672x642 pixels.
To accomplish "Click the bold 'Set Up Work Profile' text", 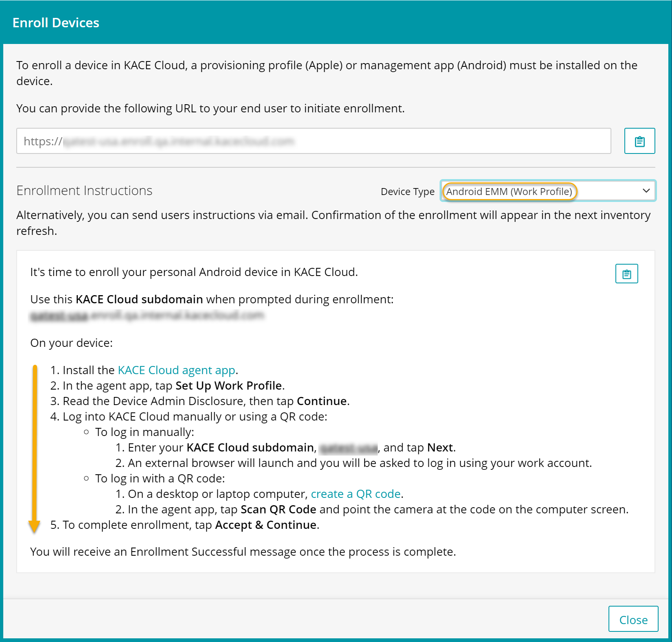I will [228, 386].
